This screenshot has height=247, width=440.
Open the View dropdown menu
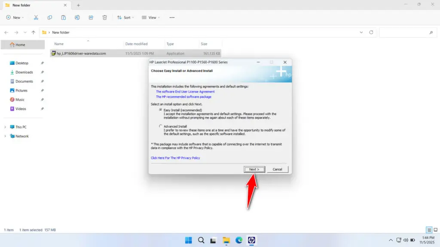click(151, 17)
